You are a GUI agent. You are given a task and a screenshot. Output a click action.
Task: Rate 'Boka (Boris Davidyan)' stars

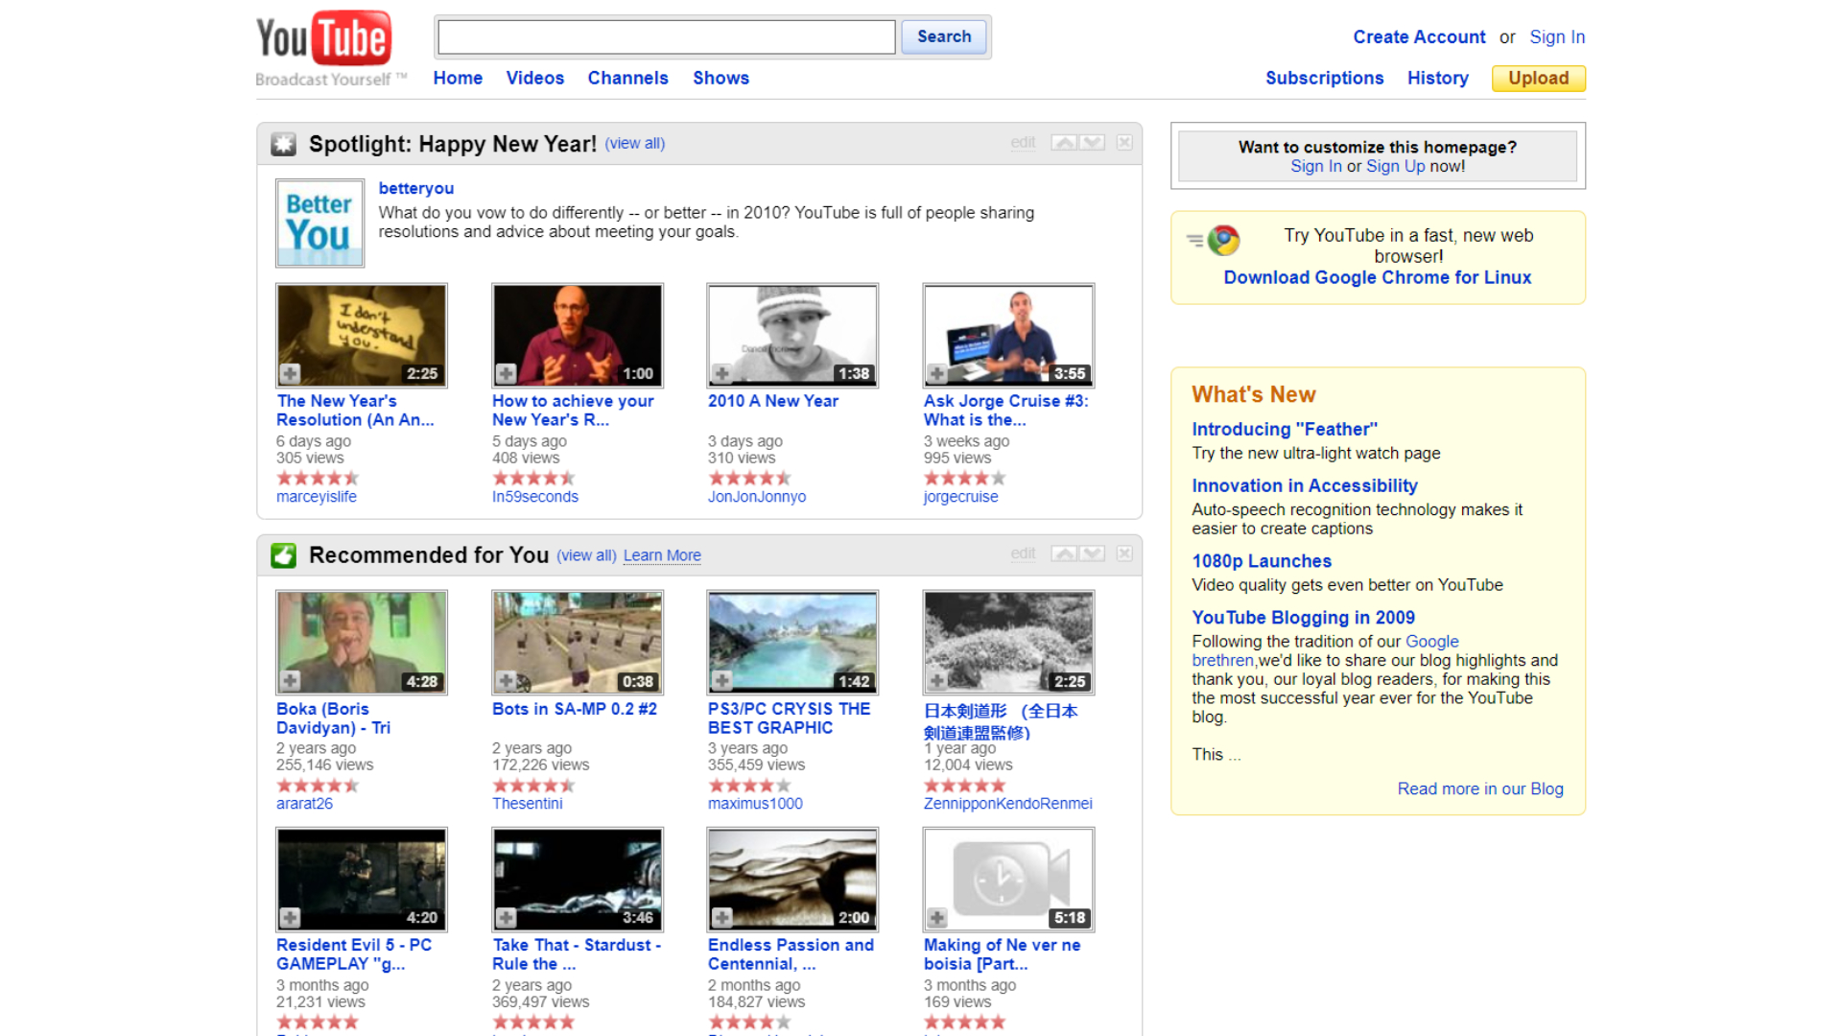point(318,785)
